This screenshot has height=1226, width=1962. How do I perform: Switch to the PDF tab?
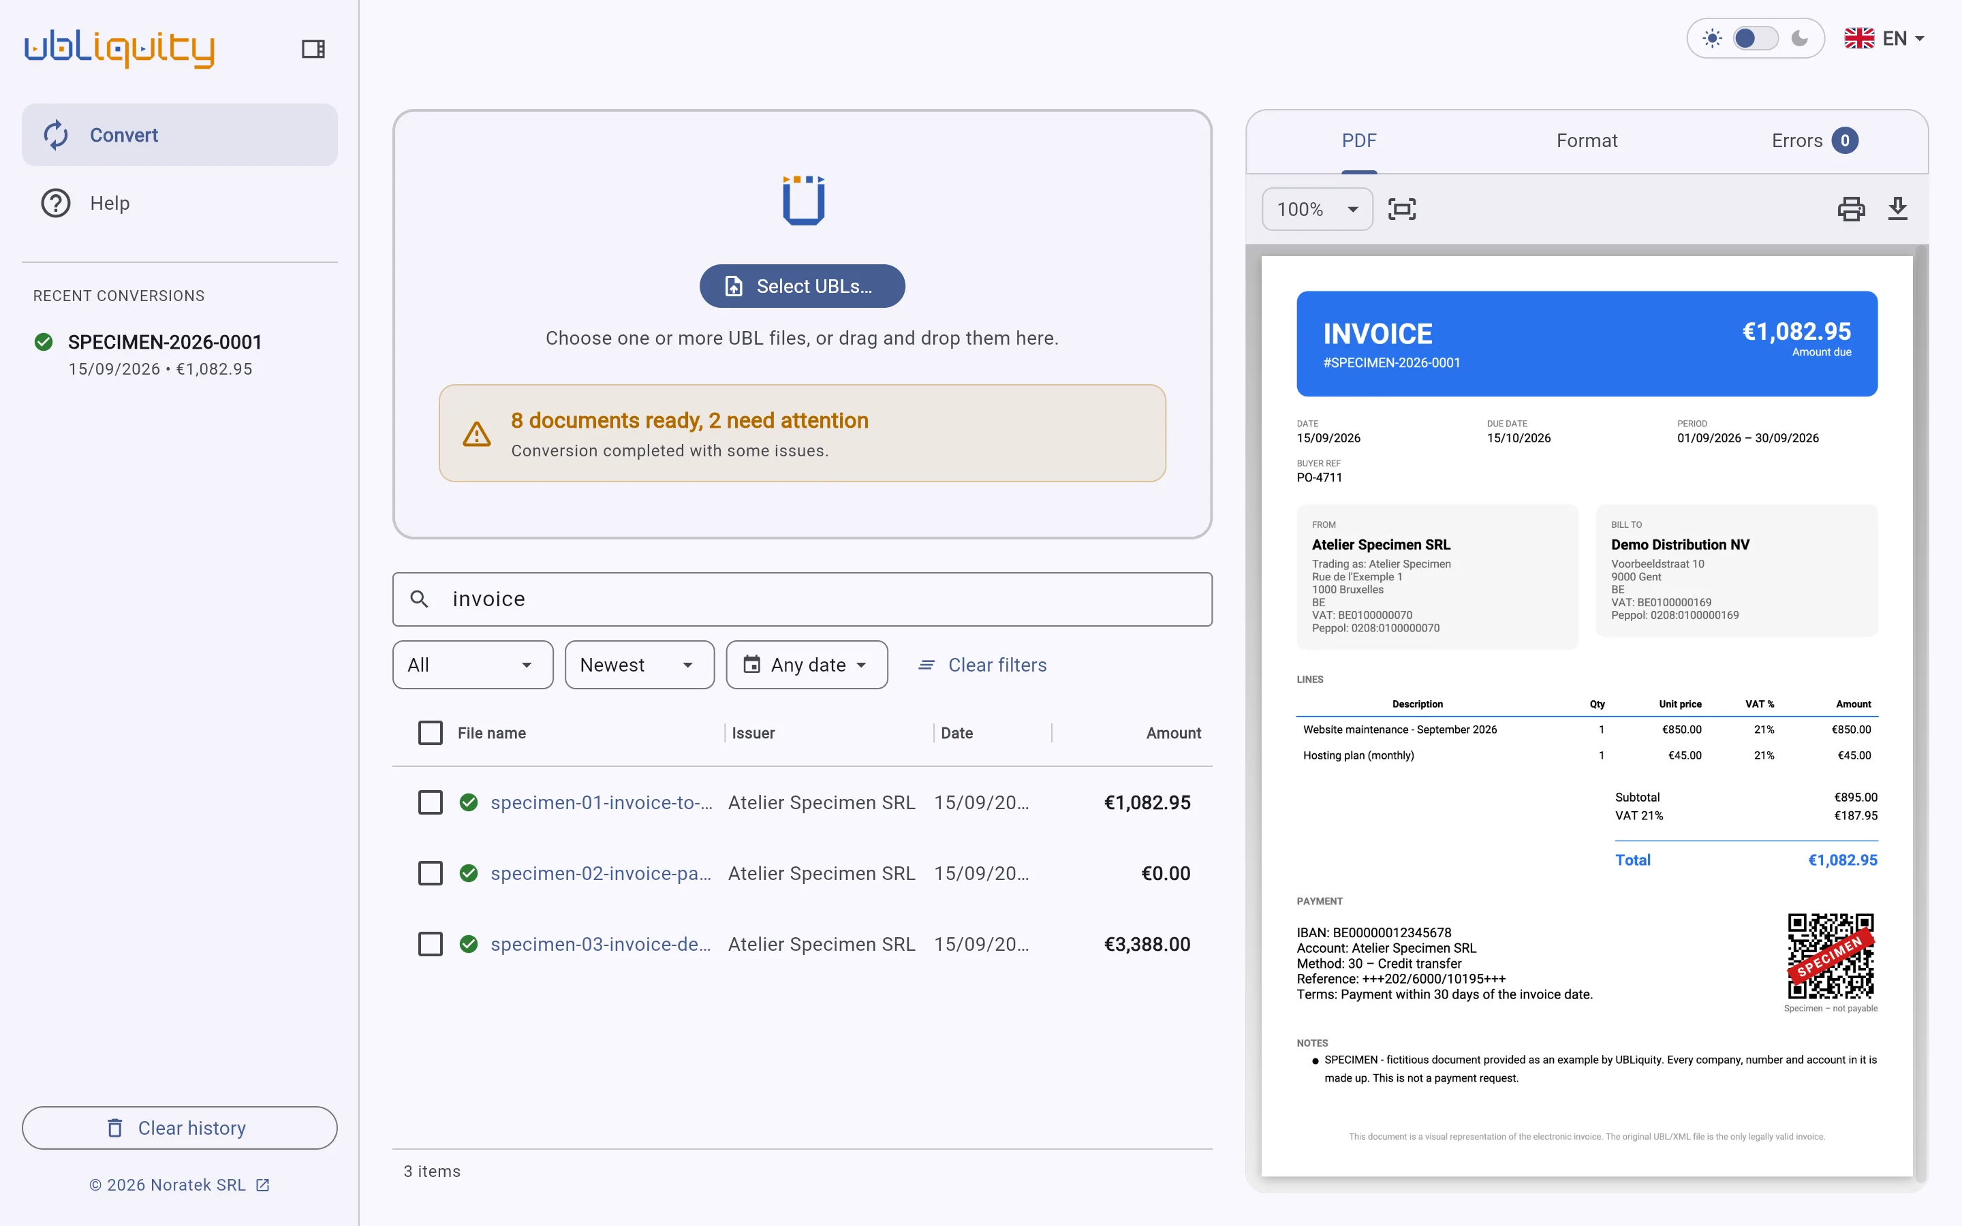(1359, 141)
